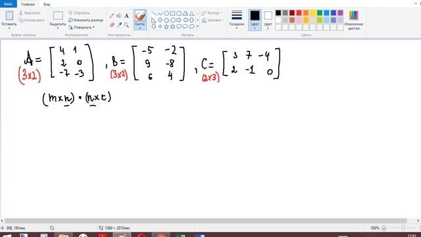421x237 pixels.
Task: Select the Text tool letter A
Action: [126, 16]
